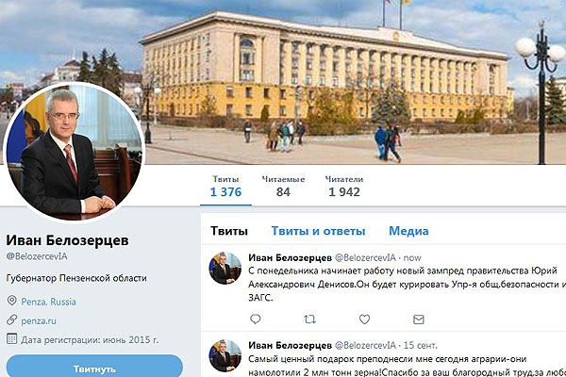
Task: Click the link chain icon beside penza.ru
Action: (x=12, y=320)
